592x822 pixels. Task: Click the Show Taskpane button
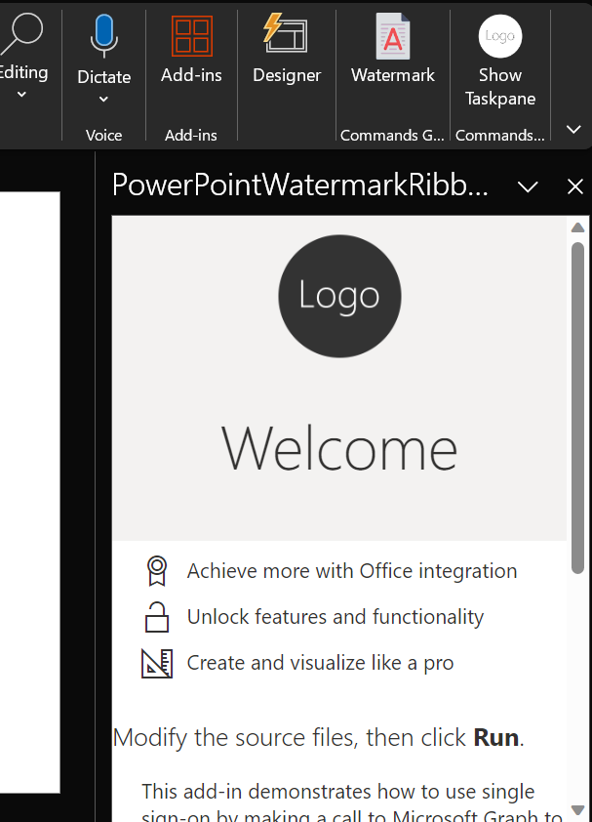500,61
